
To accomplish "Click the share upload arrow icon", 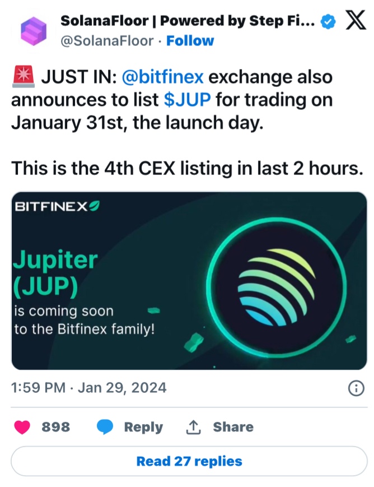I will point(193,427).
